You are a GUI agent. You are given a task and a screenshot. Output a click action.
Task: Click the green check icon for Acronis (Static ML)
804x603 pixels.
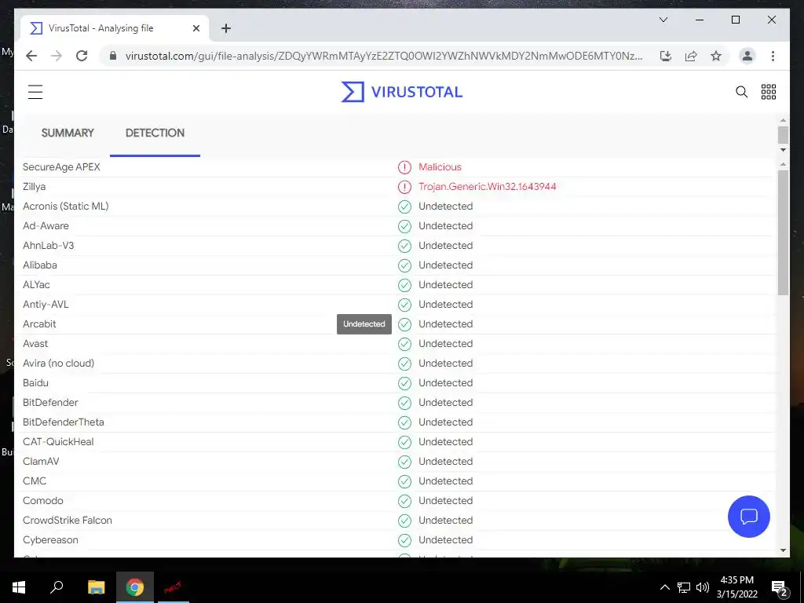(x=404, y=206)
